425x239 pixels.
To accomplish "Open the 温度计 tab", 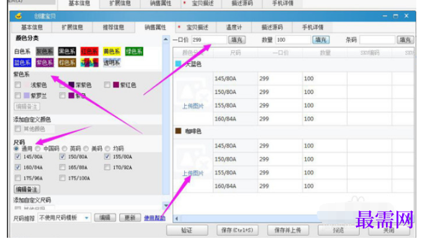I will click(x=234, y=27).
